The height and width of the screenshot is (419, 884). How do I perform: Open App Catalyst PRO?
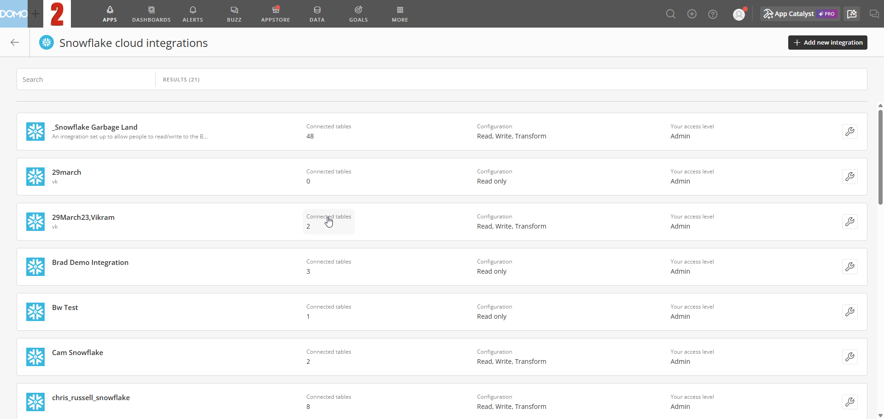(800, 14)
